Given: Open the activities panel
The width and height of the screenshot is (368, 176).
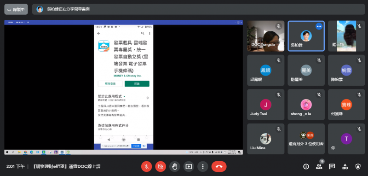Looking at the screenshot, I should pos(345,167).
